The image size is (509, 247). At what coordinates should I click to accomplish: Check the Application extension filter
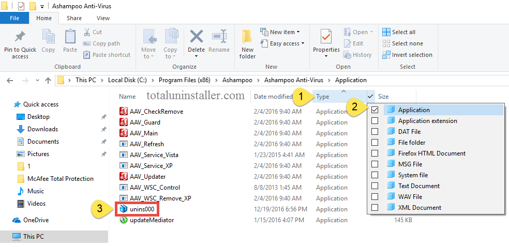[x=375, y=121]
